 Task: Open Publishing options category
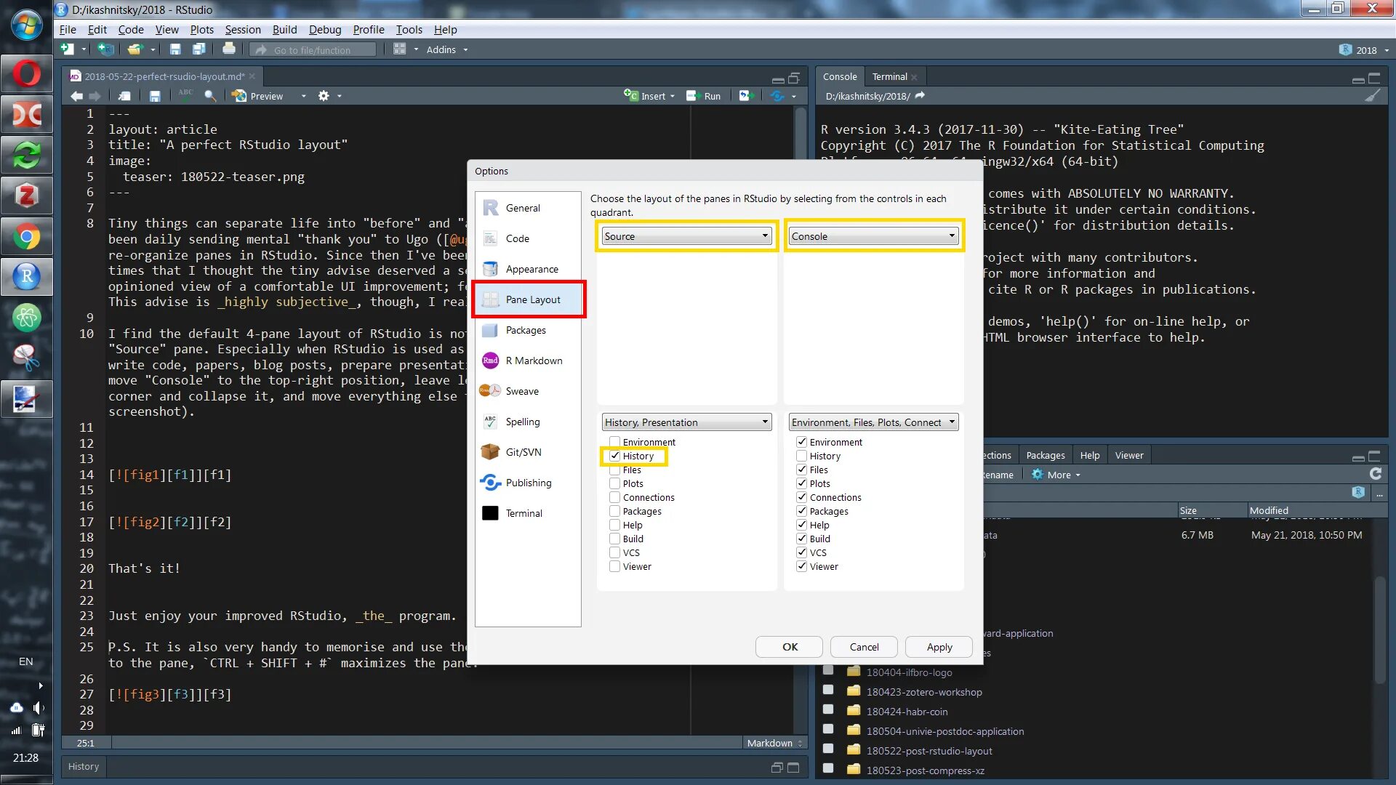tap(528, 483)
